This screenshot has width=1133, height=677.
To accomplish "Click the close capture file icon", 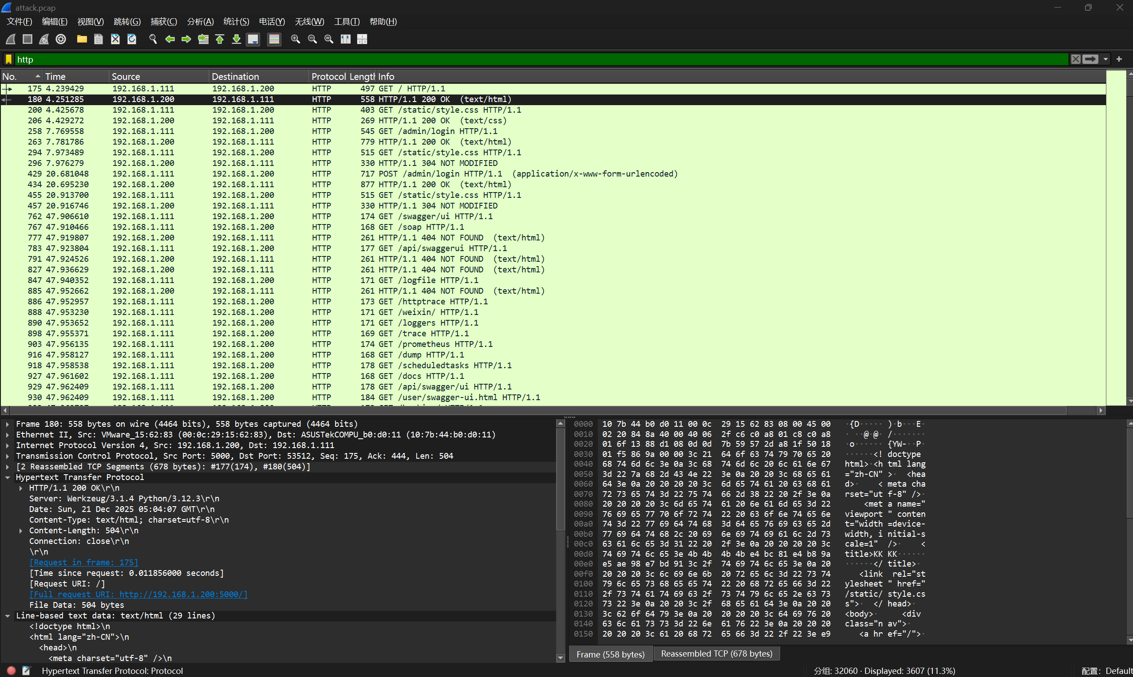I will (115, 39).
